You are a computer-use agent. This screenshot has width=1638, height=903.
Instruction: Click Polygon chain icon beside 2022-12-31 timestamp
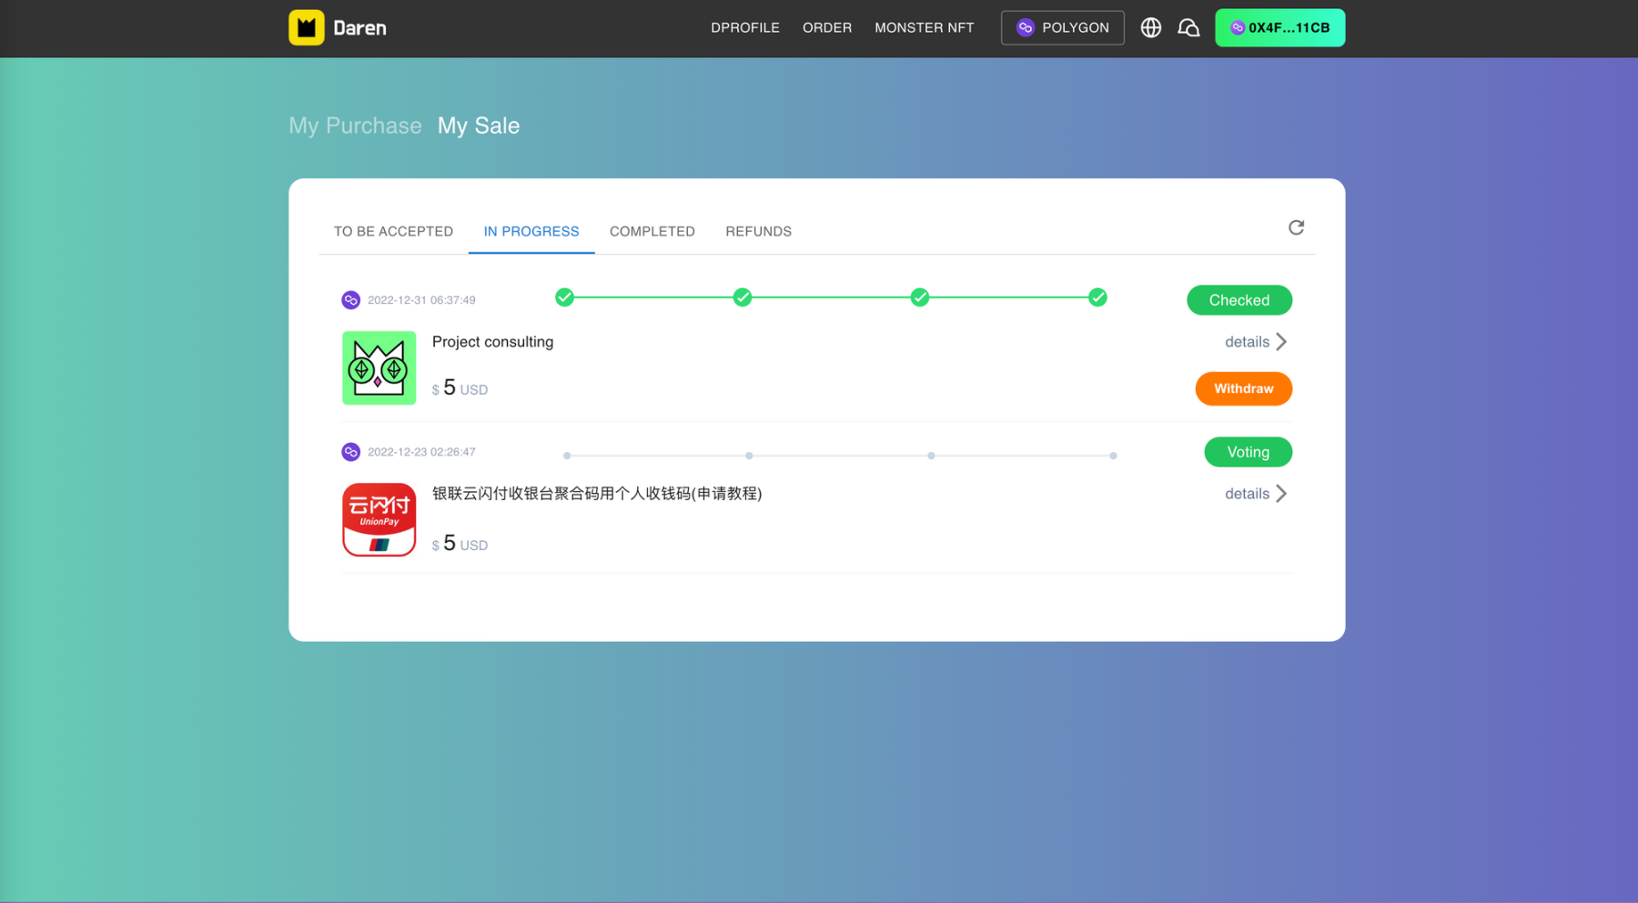pos(350,300)
